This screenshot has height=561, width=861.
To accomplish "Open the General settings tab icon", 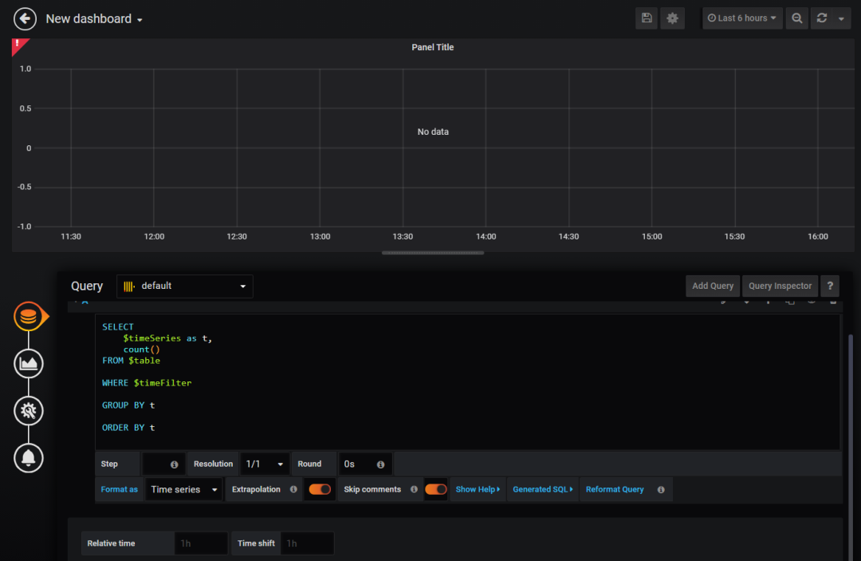I will (x=29, y=411).
